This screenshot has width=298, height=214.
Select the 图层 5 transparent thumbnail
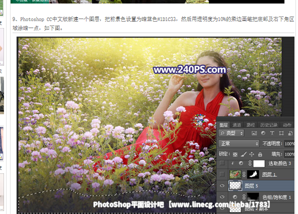(x=235, y=186)
